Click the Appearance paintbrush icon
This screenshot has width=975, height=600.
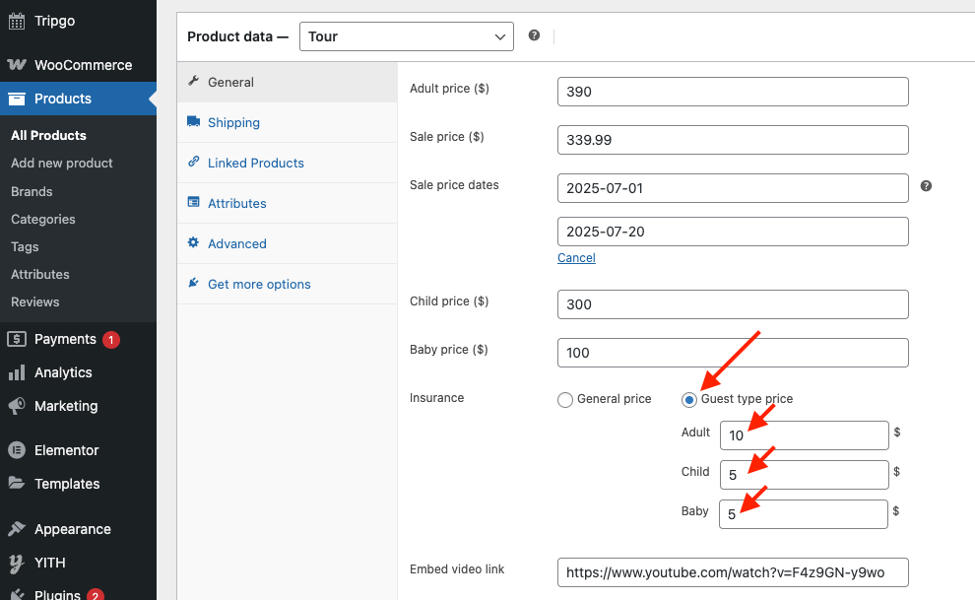pyautogui.click(x=17, y=529)
